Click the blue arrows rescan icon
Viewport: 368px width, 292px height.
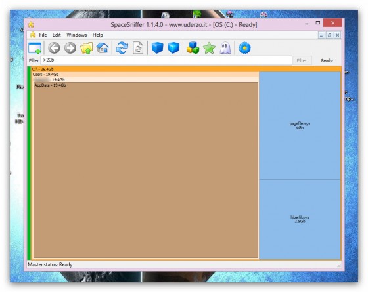[122, 48]
